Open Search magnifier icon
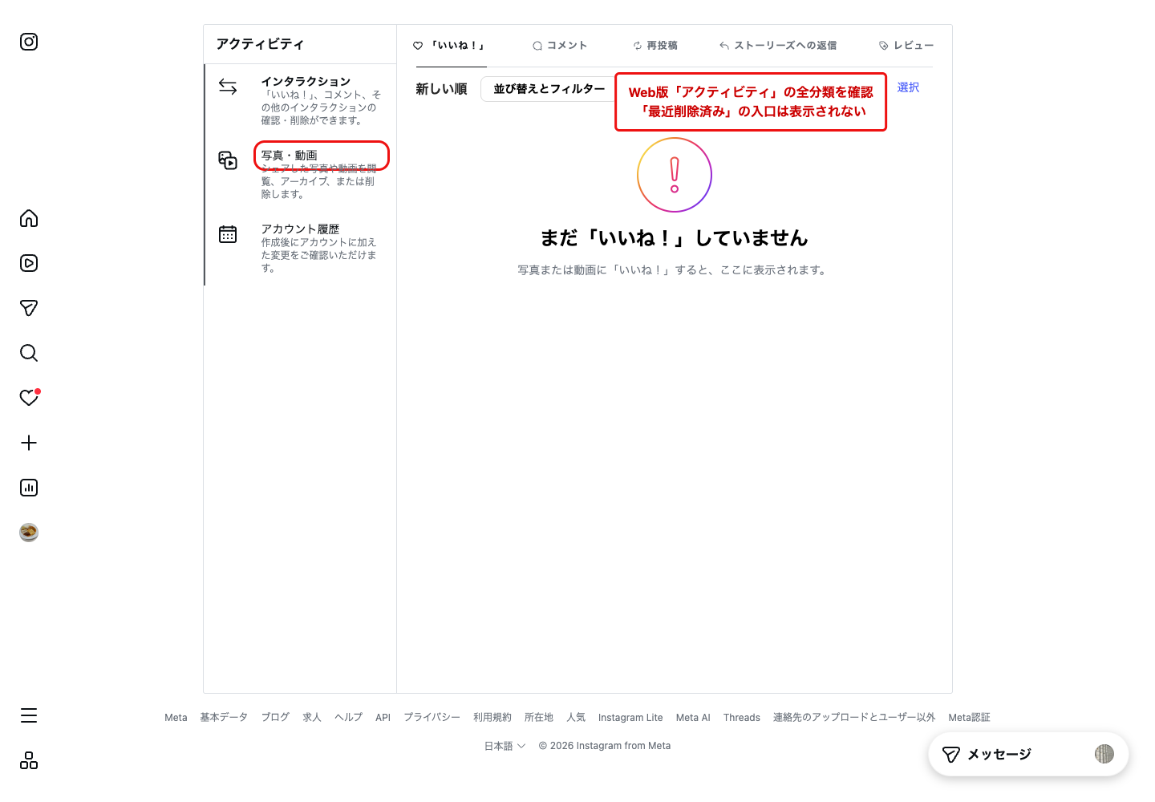Screen dimensions: 1155x802 29,353
